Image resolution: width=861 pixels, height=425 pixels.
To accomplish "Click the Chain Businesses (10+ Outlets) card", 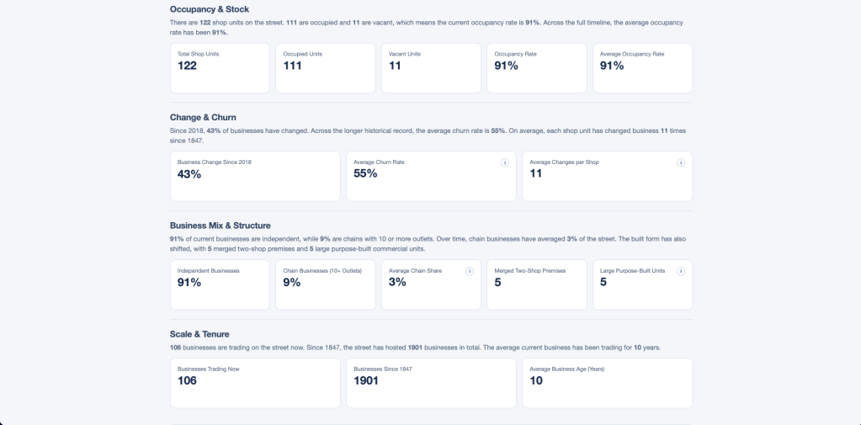I will pyautogui.click(x=326, y=284).
